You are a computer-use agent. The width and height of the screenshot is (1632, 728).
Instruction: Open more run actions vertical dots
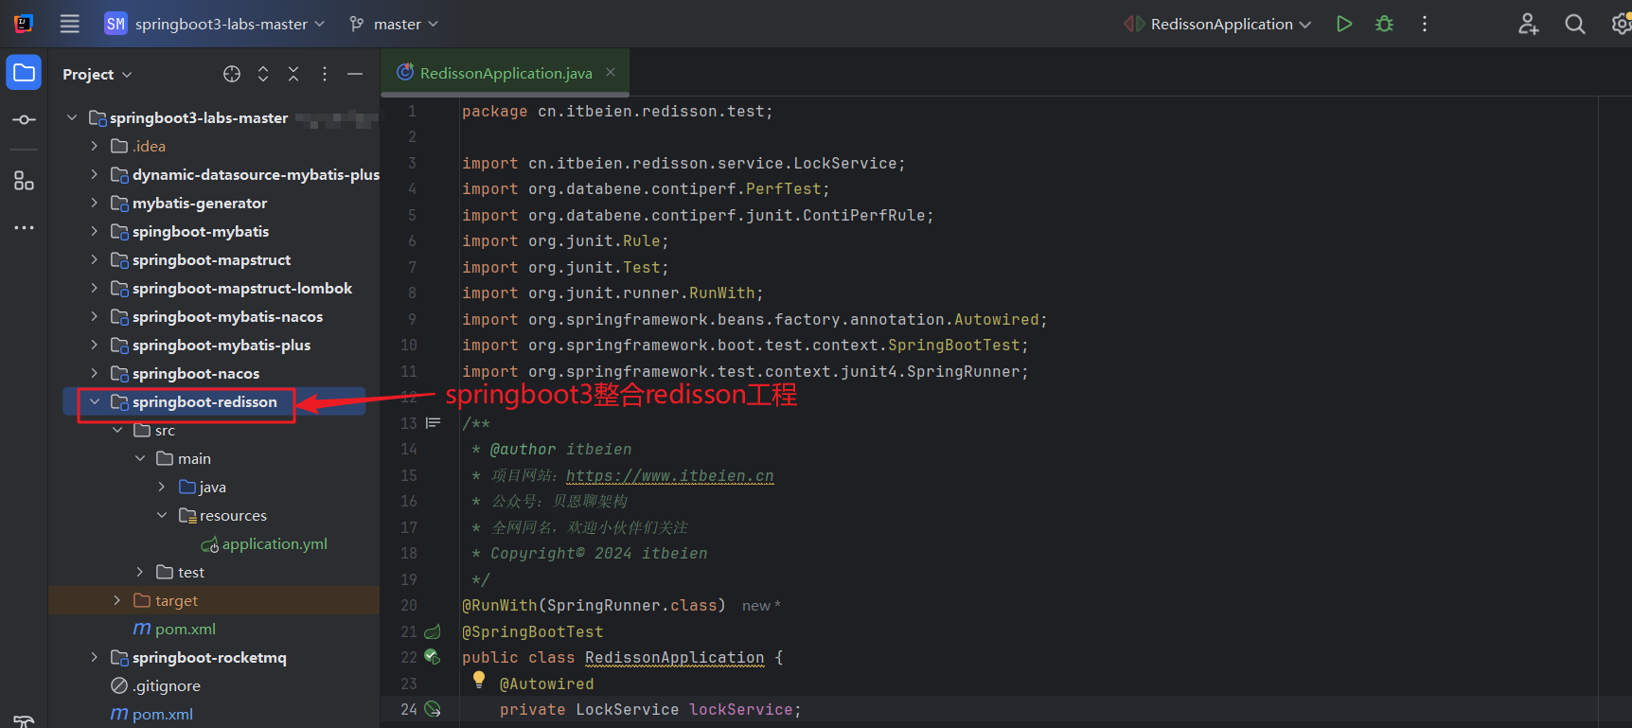[x=1425, y=24]
